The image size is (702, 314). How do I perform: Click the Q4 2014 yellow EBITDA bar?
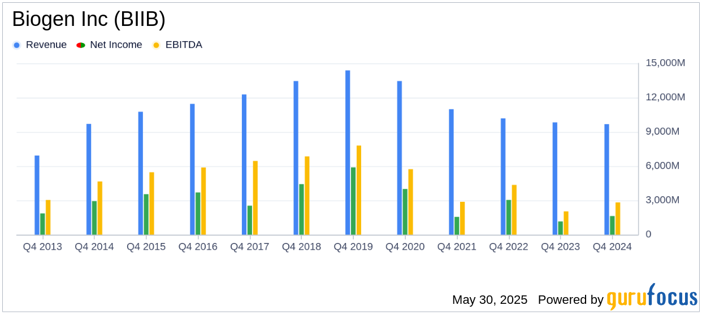click(100, 208)
